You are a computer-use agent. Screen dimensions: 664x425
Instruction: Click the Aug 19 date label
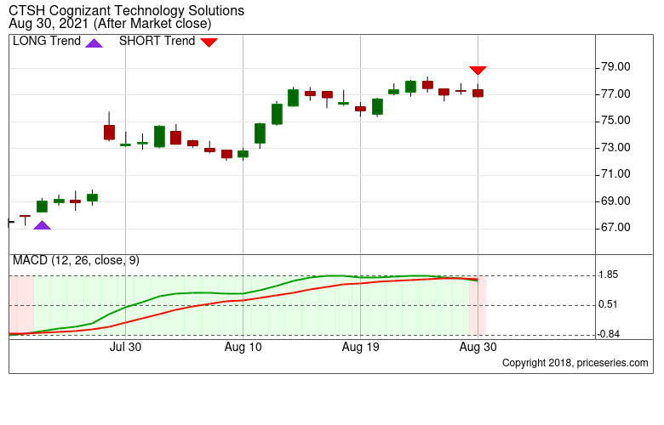pos(360,347)
